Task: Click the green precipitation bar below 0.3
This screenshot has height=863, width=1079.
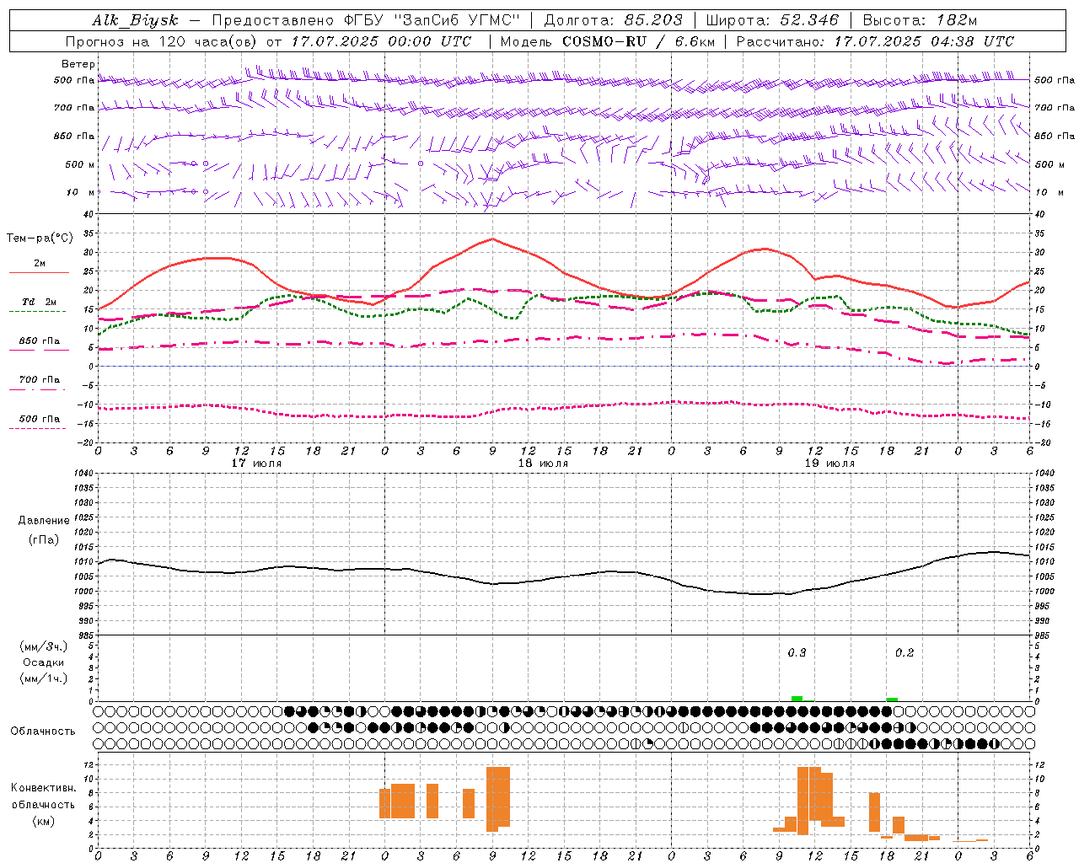Action: point(797,699)
